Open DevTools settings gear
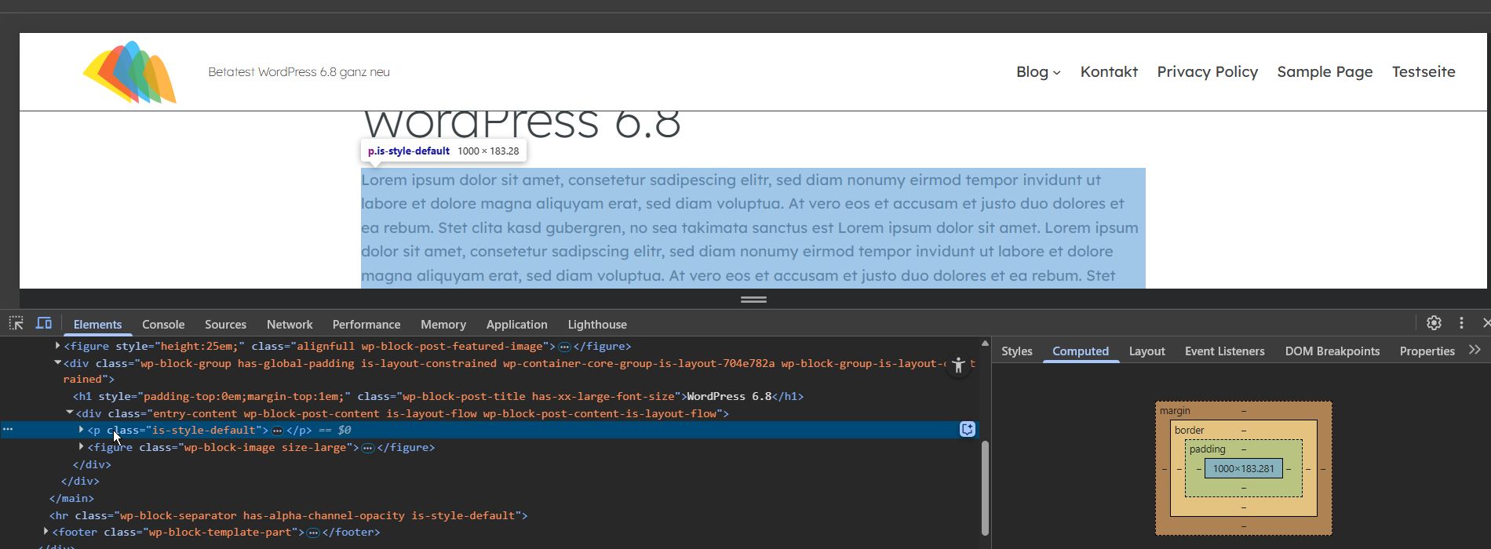The width and height of the screenshot is (1491, 549). (x=1434, y=323)
